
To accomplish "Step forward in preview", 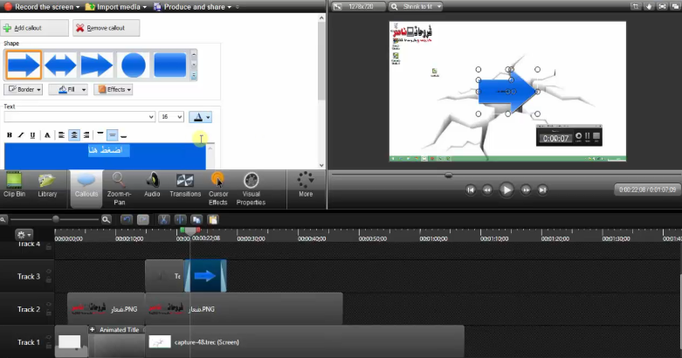I will pyautogui.click(x=526, y=189).
